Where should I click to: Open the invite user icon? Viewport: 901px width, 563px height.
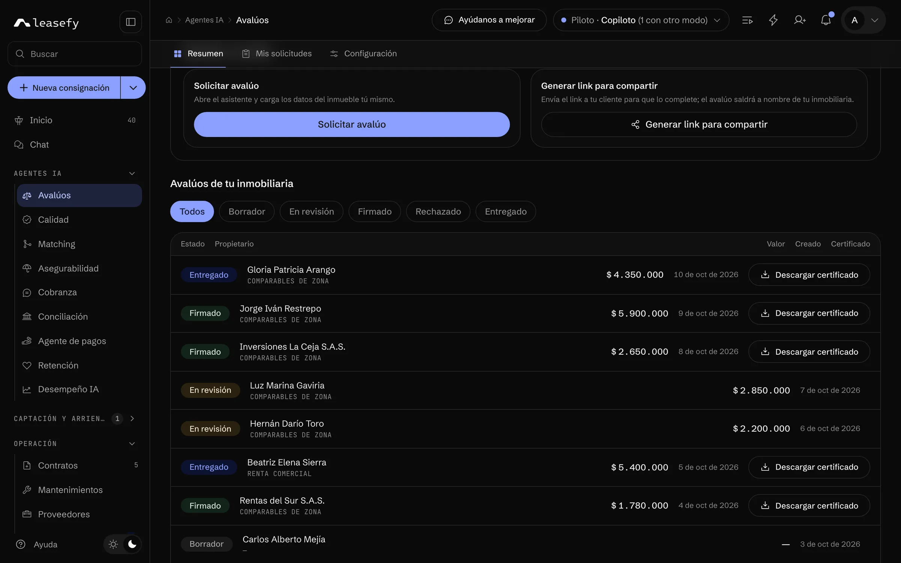pos(800,20)
